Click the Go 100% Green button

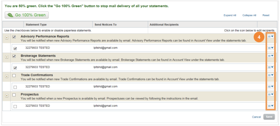click(x=27, y=15)
